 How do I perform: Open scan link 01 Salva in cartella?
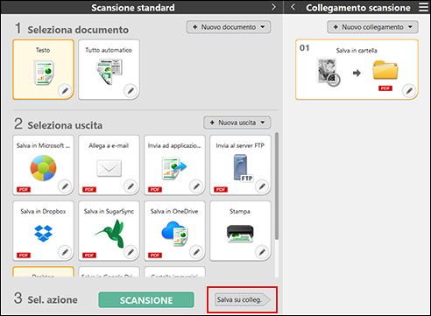click(x=357, y=69)
